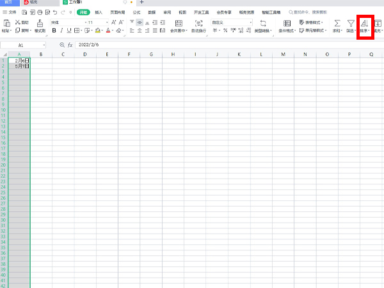Click the increase decimal places icon
The image size is (384, 288).
[x=241, y=30]
